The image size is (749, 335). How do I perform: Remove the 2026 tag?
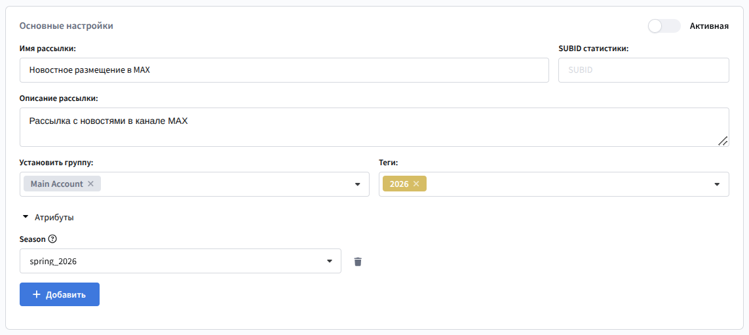416,184
